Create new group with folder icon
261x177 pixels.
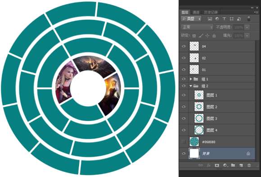233,165
